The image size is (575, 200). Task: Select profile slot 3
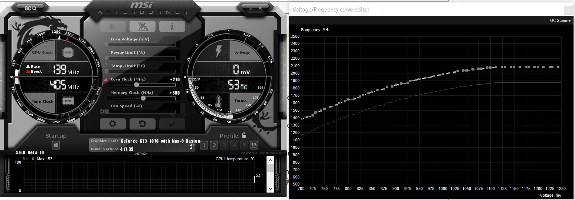[224, 145]
